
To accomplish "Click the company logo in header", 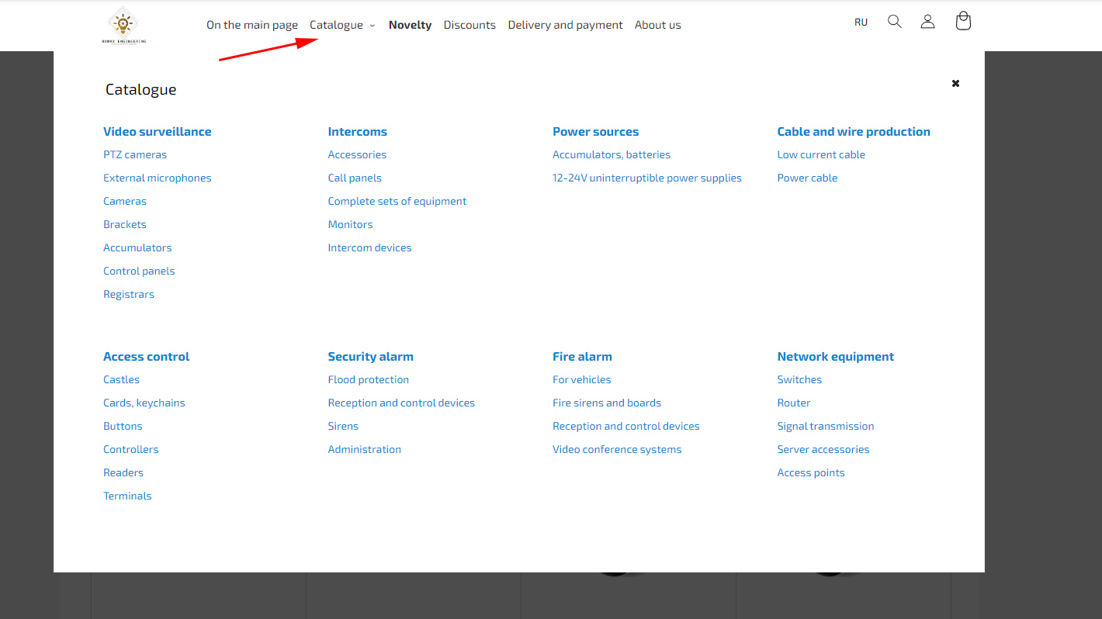I will (x=123, y=26).
